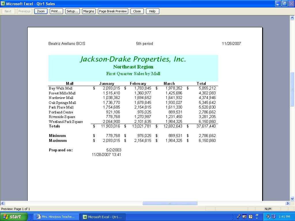Click the language bar restore icon
Screen dimensions: 295x221
pyautogui.click(x=257, y=215)
